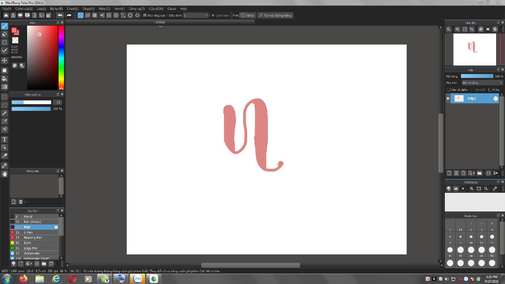Image resolution: width=505 pixels, height=284 pixels.
Task: Delete the swatch with trash icon in Bảng màu
Action: (x=21, y=202)
